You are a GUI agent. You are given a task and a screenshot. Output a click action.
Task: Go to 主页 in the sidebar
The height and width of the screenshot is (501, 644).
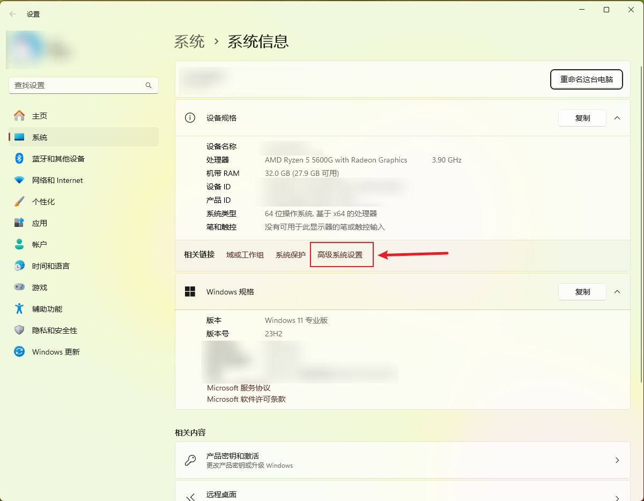pyautogui.click(x=40, y=116)
